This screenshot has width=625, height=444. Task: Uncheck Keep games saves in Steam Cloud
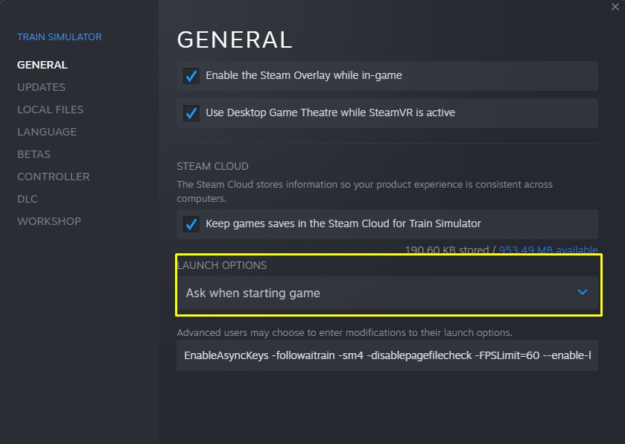pyautogui.click(x=191, y=224)
